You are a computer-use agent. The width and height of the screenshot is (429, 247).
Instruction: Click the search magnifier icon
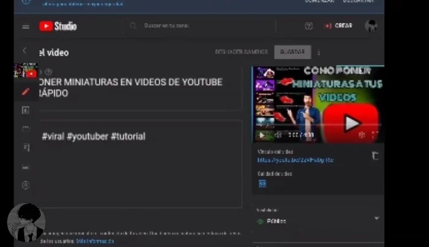(x=133, y=26)
